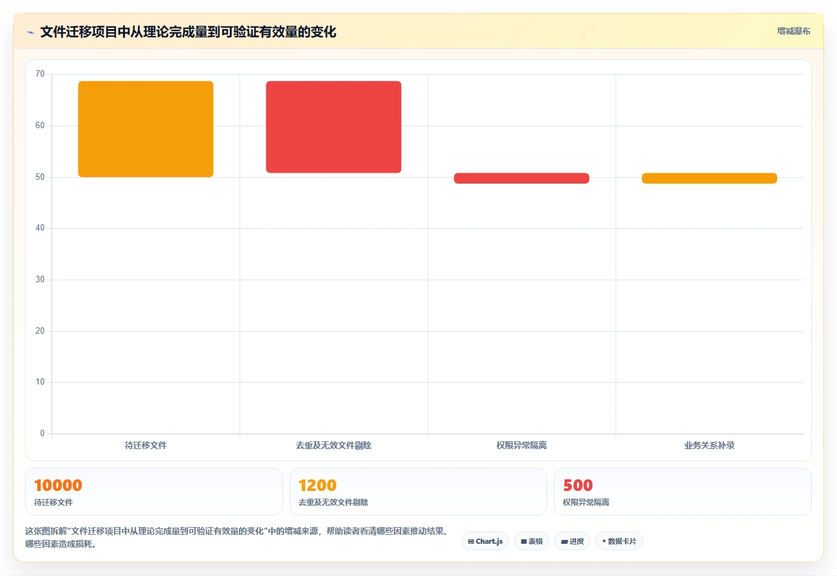The width and height of the screenshot is (837, 576).
Task: Click the y-axis value 40
Action: coord(40,228)
